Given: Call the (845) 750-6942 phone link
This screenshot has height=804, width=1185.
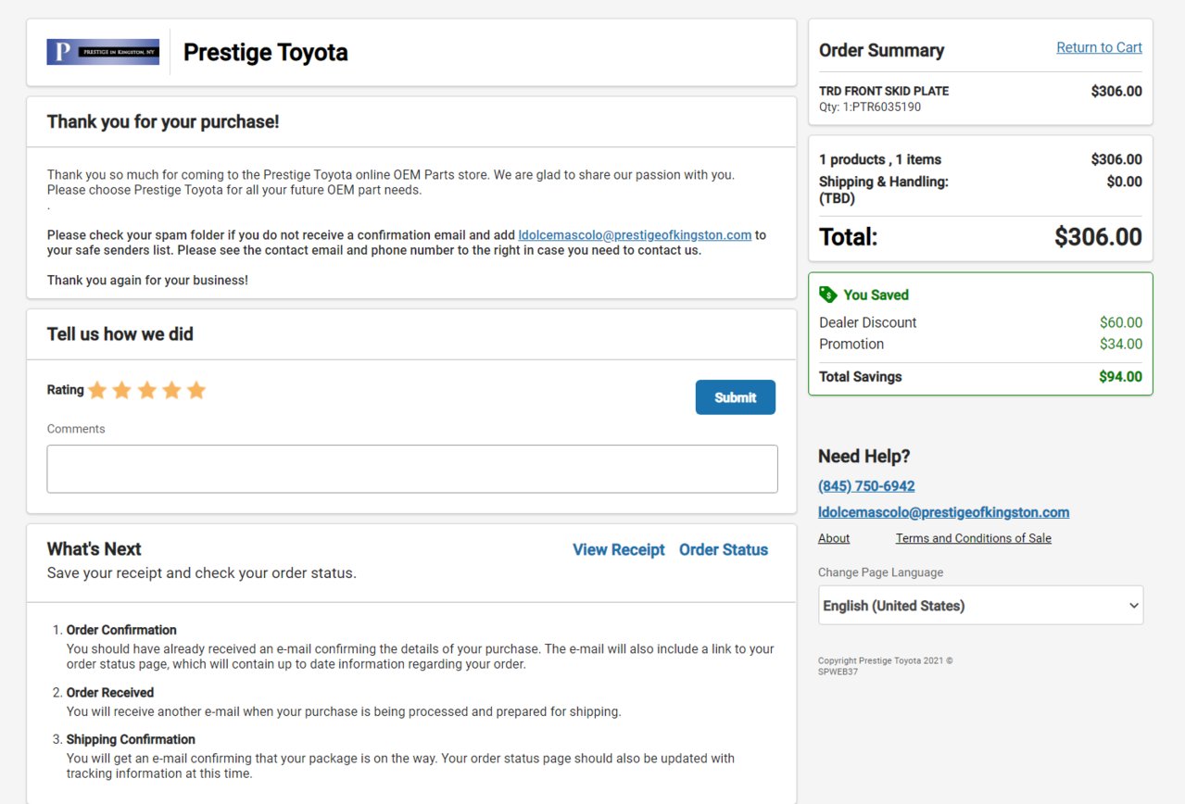Looking at the screenshot, I should point(866,486).
